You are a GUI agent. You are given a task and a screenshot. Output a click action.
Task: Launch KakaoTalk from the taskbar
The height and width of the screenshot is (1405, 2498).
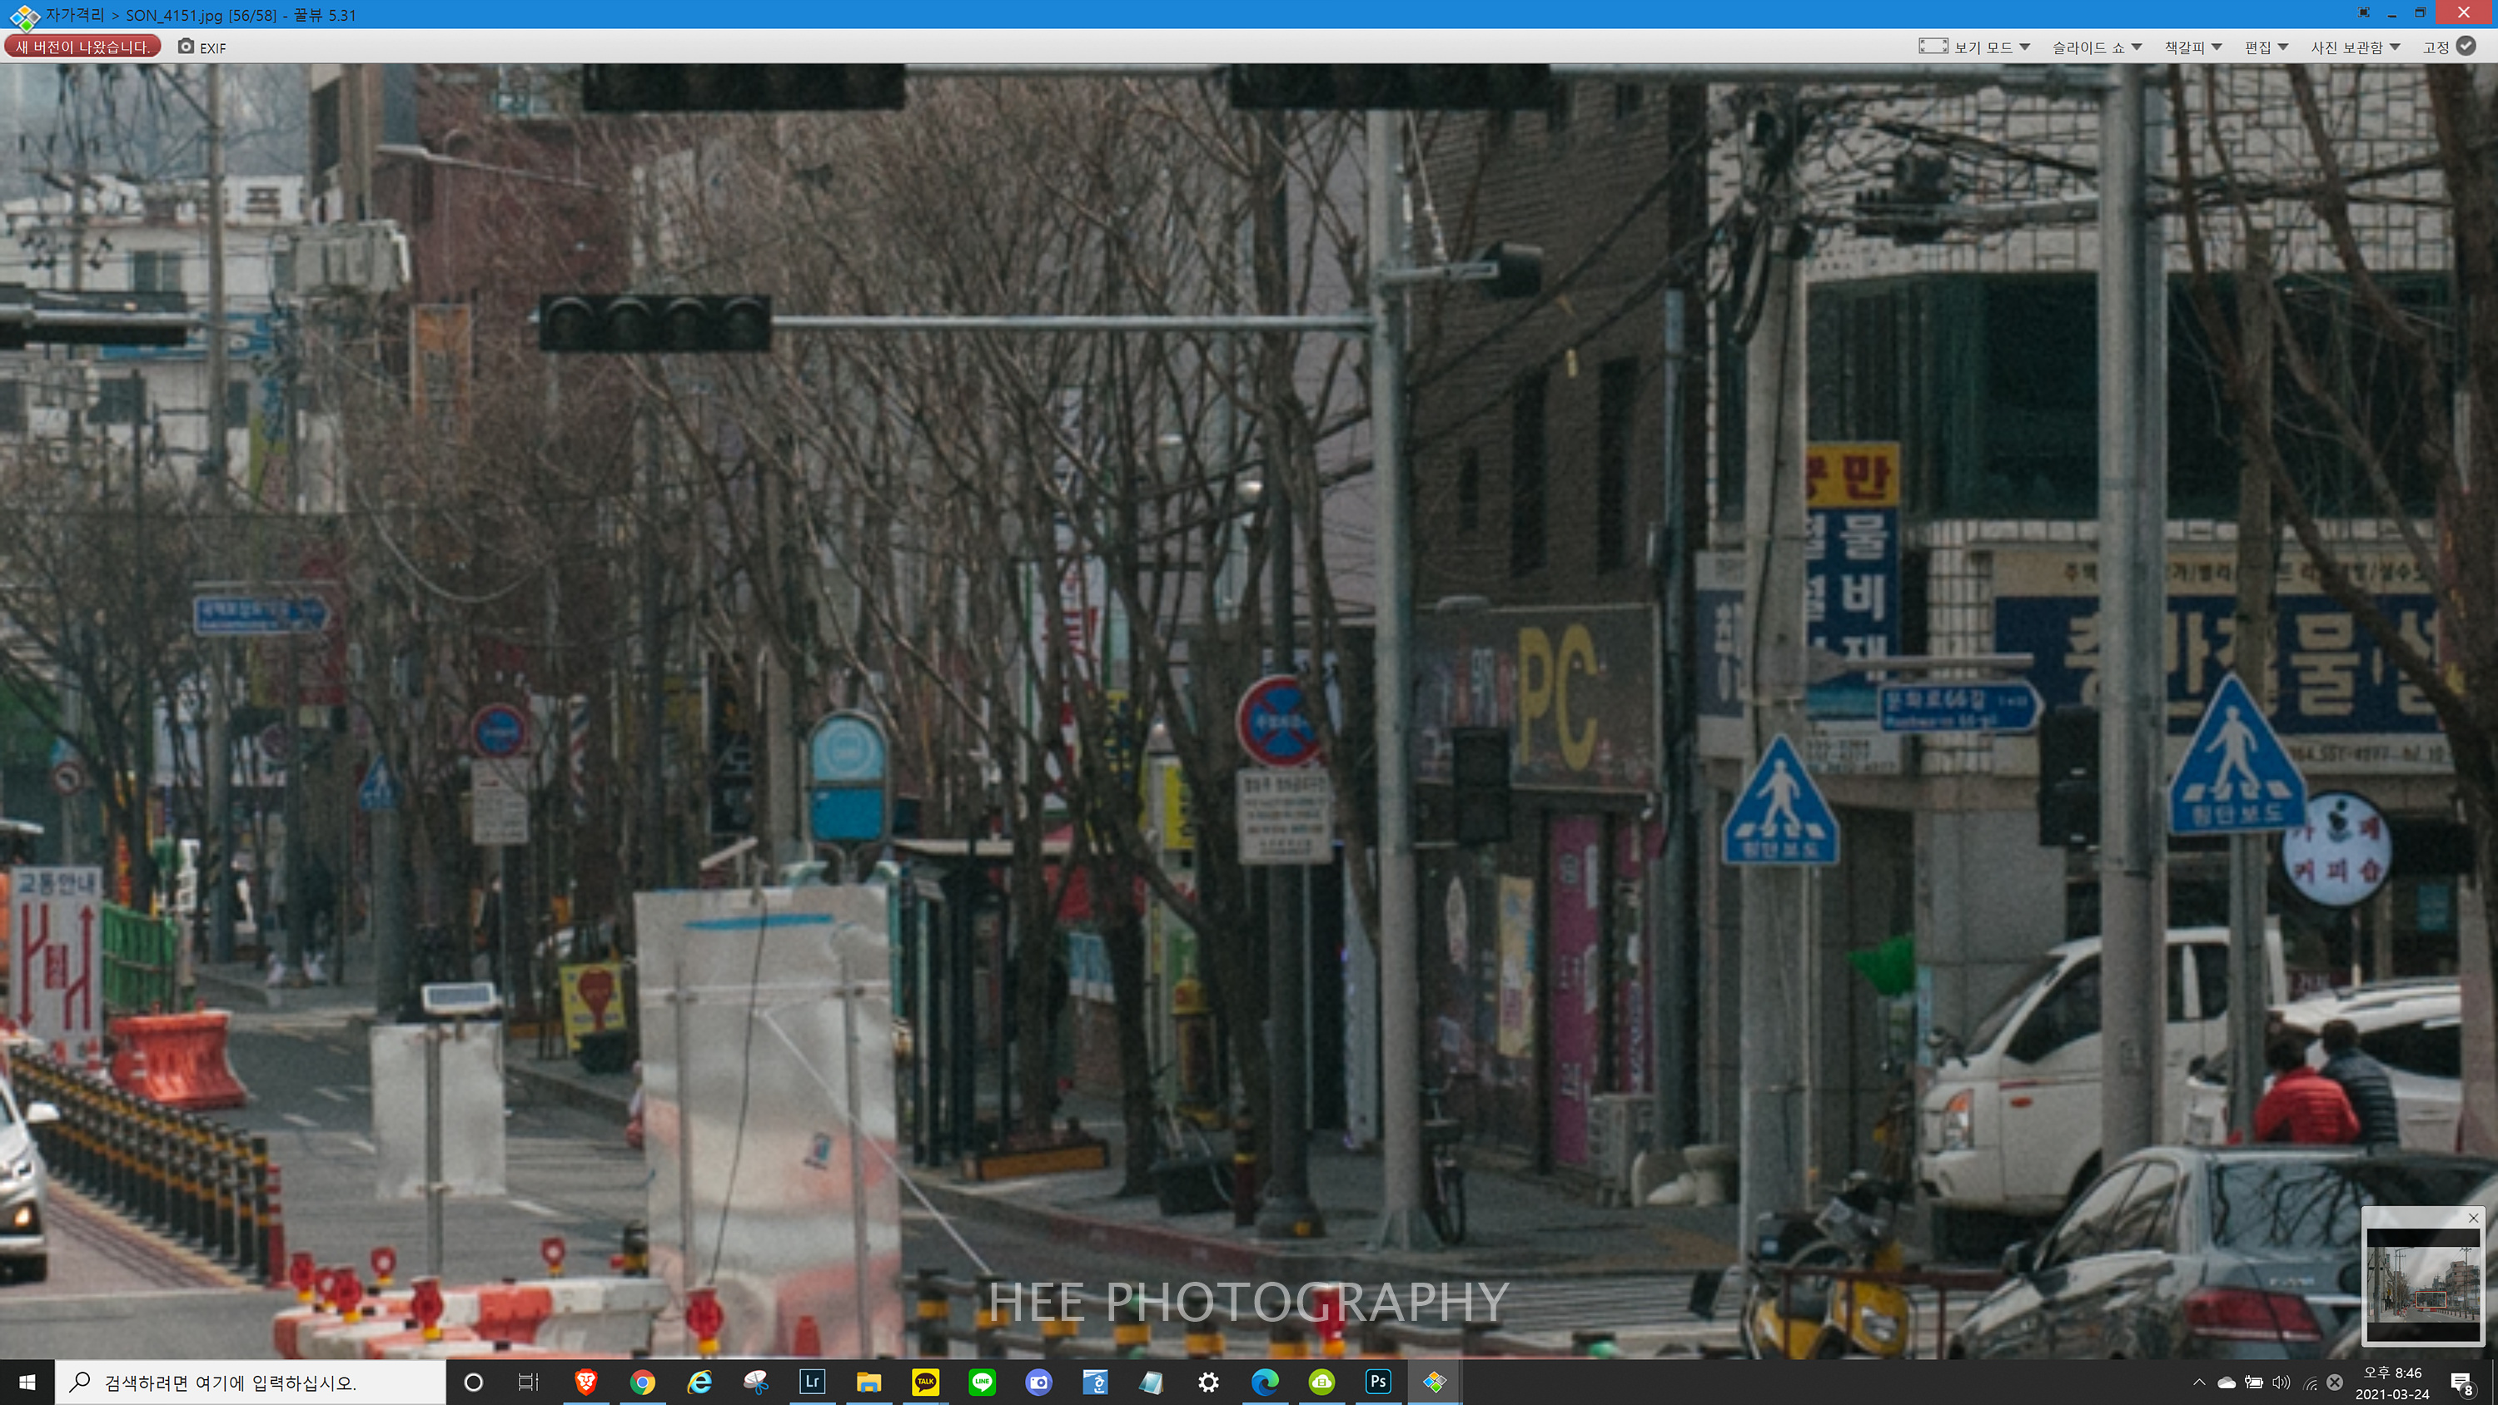pyautogui.click(x=925, y=1382)
